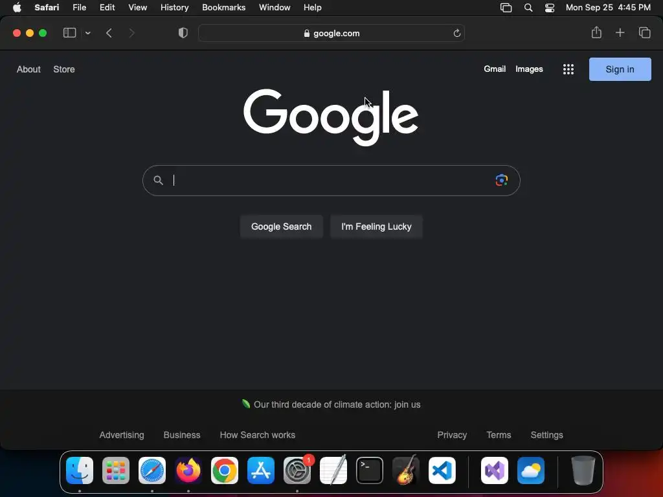Viewport: 663px width, 497px height.
Task: Open GarageBand from the dock
Action: click(406, 470)
